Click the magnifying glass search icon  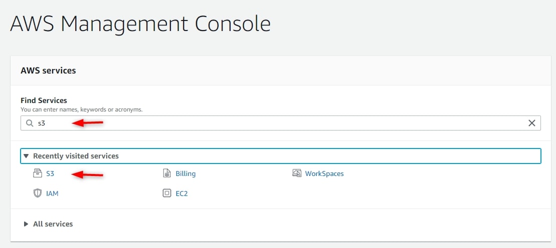coord(30,123)
